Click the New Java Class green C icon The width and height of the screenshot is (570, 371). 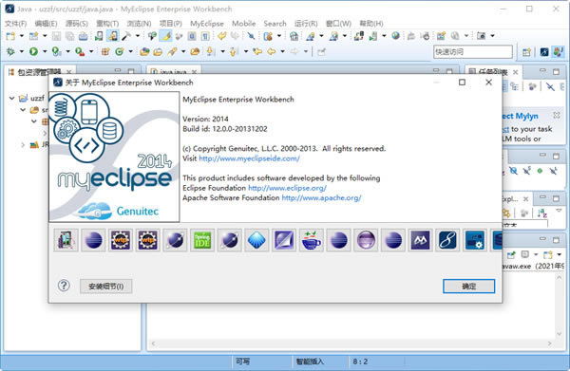coord(120,52)
